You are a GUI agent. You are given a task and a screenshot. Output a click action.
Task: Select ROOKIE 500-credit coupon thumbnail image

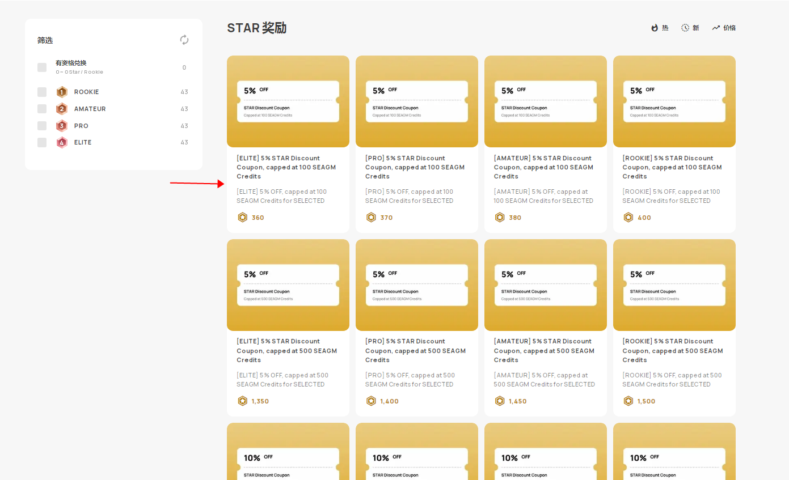(x=674, y=285)
